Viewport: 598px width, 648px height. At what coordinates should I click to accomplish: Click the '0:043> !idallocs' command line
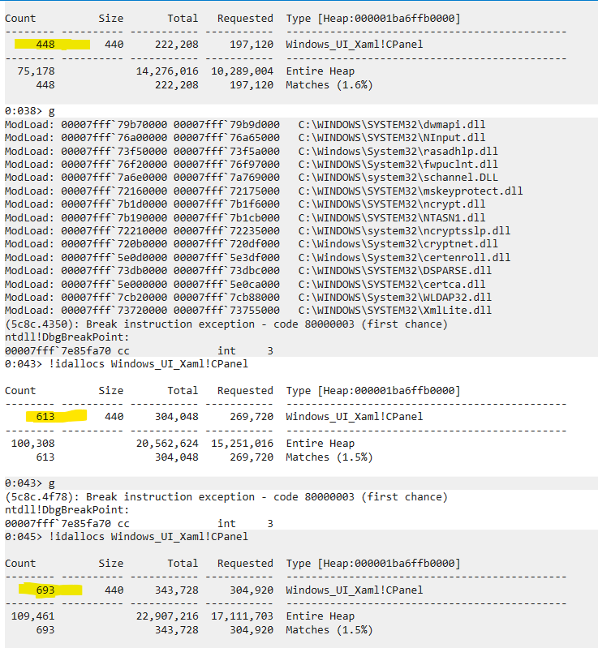[126, 364]
